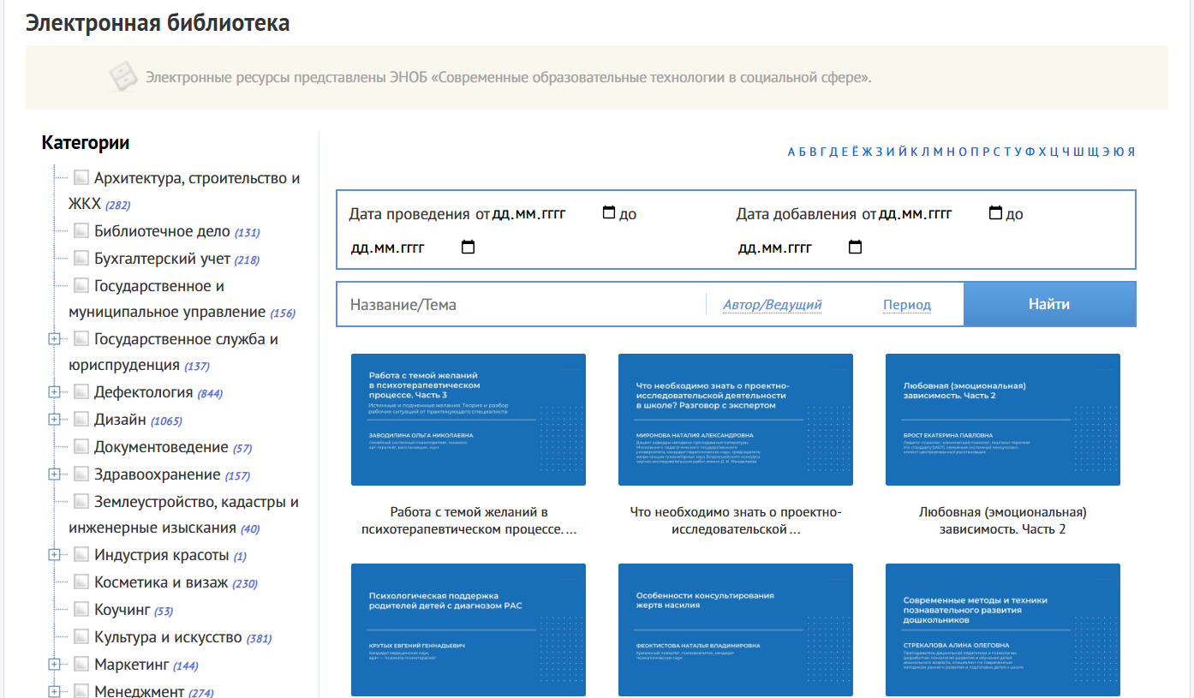This screenshot has height=698, width=1194.
Task: Focus the Название/Тема search field
Action: pos(522,304)
